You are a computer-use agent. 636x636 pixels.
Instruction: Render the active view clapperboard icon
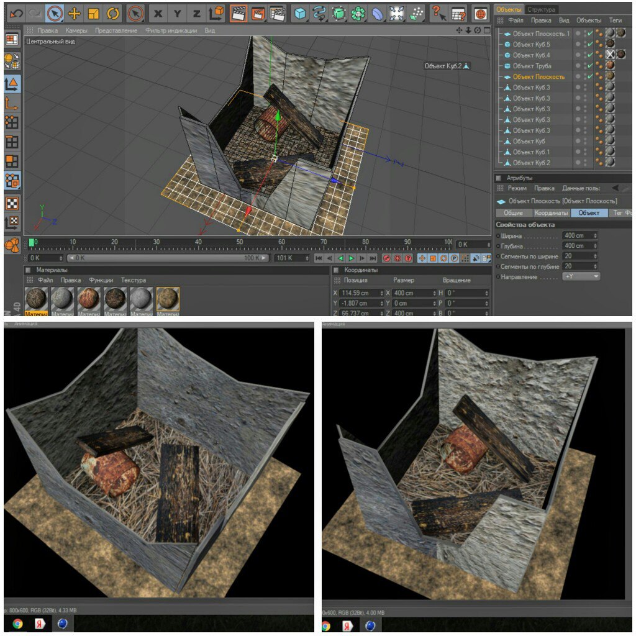point(238,14)
